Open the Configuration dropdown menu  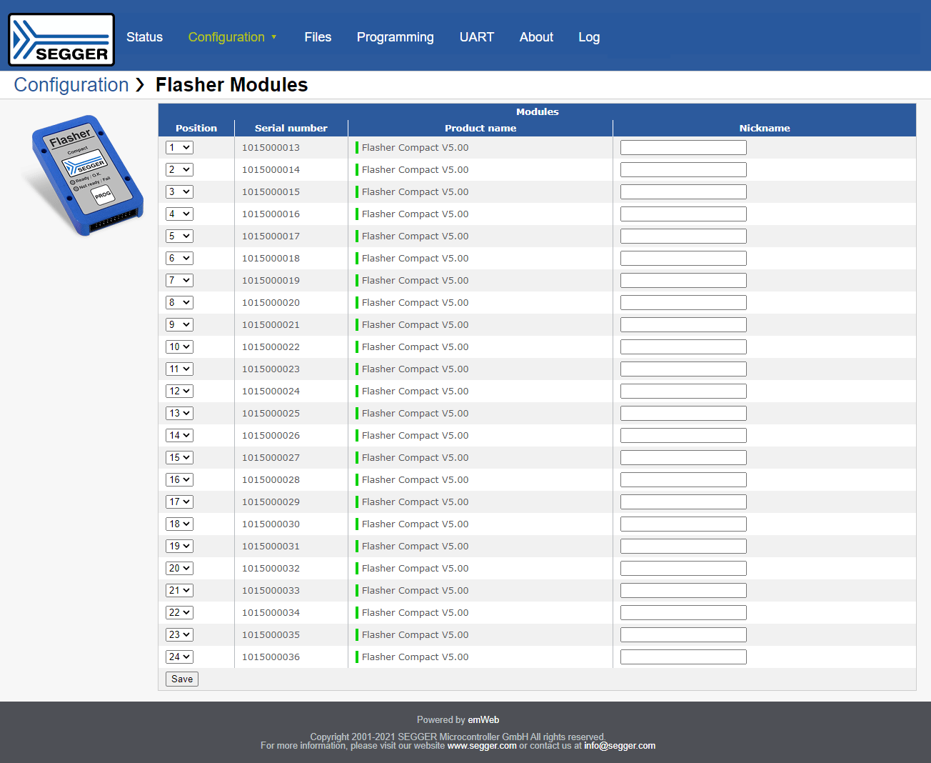pyautogui.click(x=232, y=37)
